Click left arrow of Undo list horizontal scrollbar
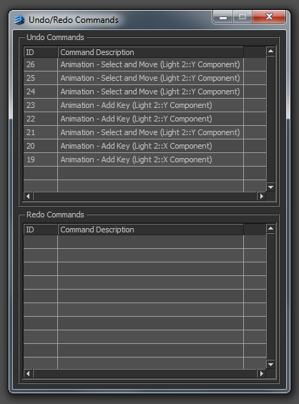 point(28,197)
